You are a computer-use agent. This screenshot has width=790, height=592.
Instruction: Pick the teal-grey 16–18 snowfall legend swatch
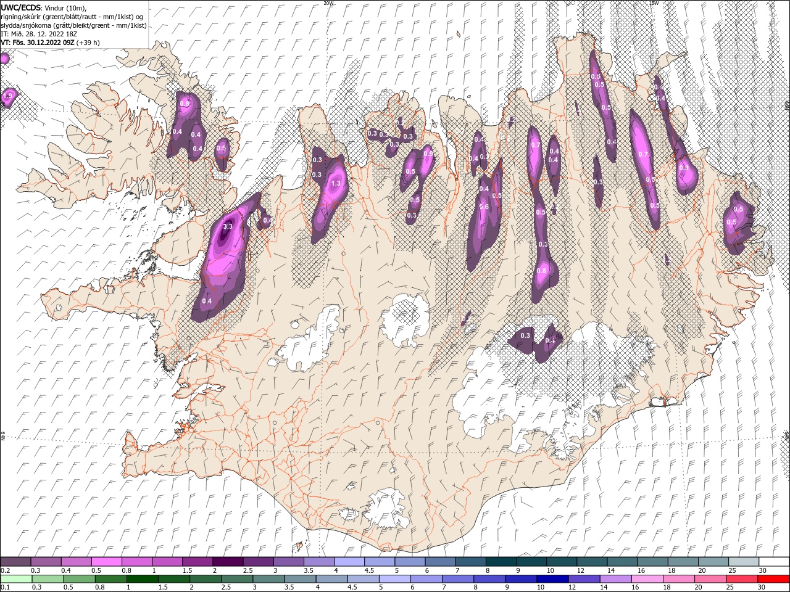coord(652,562)
